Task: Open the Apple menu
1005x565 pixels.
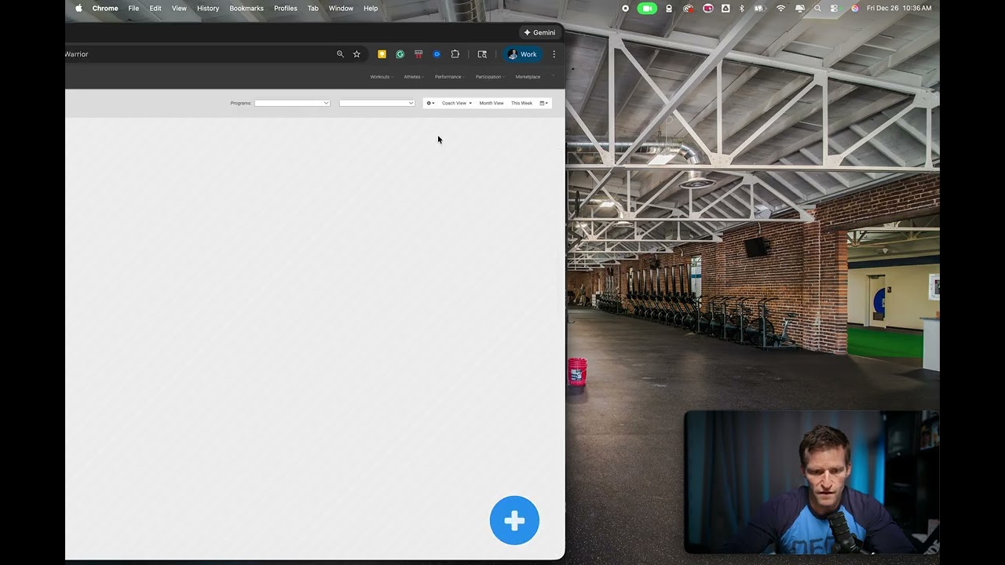Action: point(79,8)
